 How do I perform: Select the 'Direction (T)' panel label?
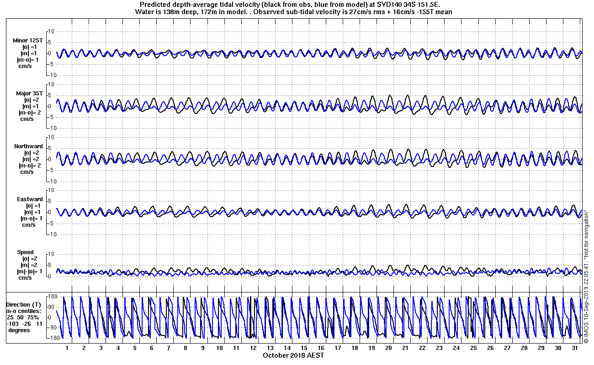(24, 305)
